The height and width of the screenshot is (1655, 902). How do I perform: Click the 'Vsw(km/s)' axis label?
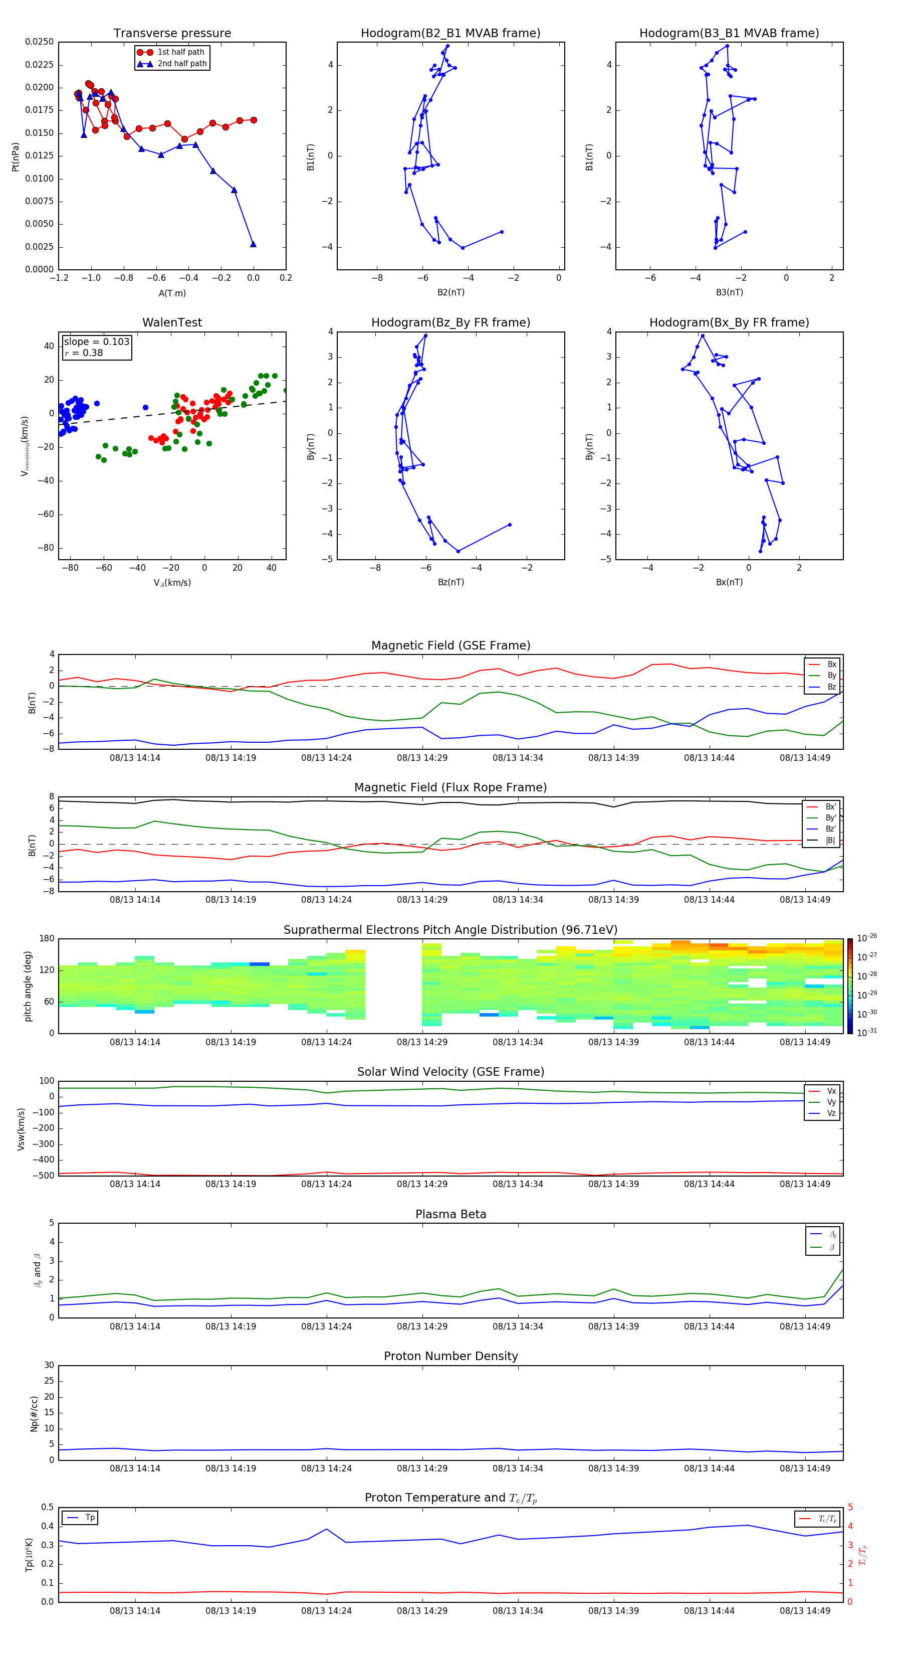pyautogui.click(x=21, y=1129)
